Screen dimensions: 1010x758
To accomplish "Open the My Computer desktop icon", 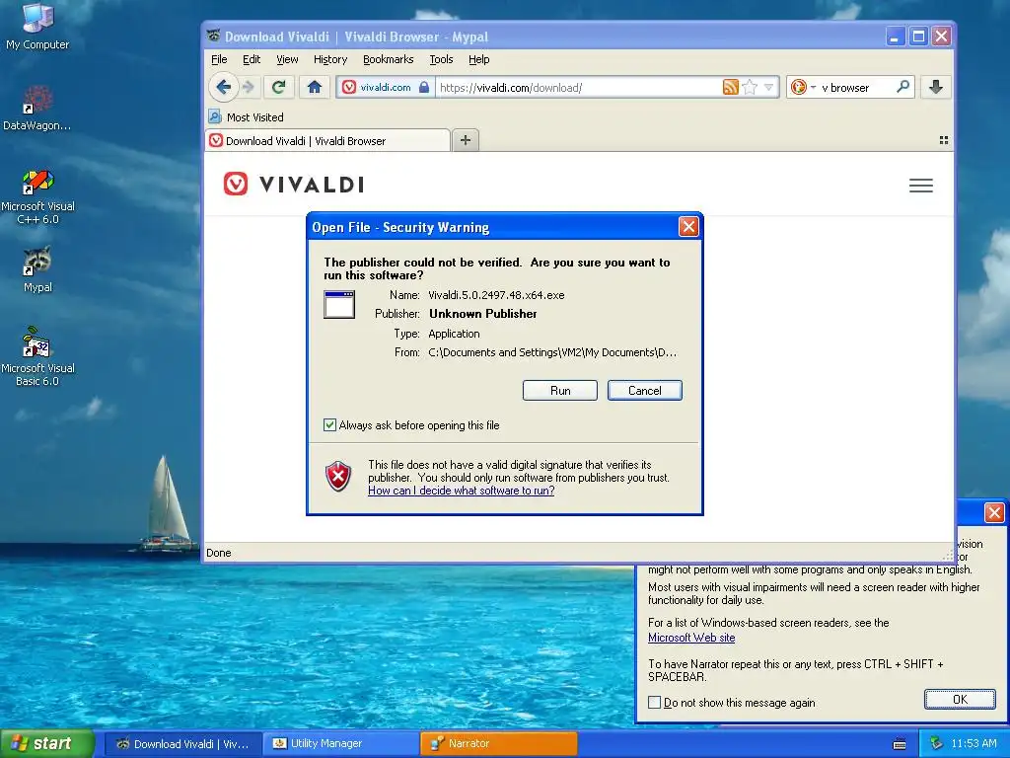I will point(37,27).
